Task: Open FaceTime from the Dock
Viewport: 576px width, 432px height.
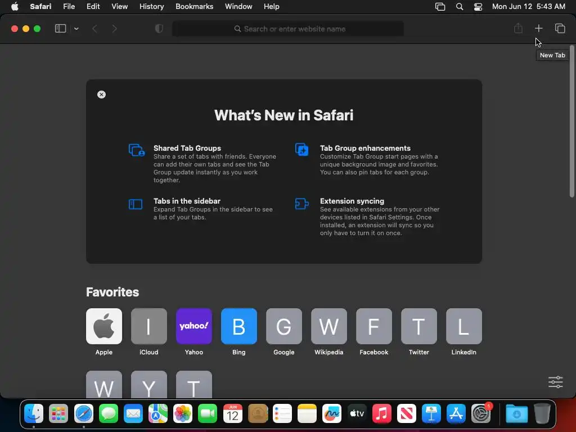Action: pyautogui.click(x=208, y=413)
